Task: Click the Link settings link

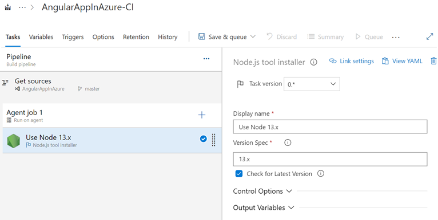Action: click(x=352, y=61)
